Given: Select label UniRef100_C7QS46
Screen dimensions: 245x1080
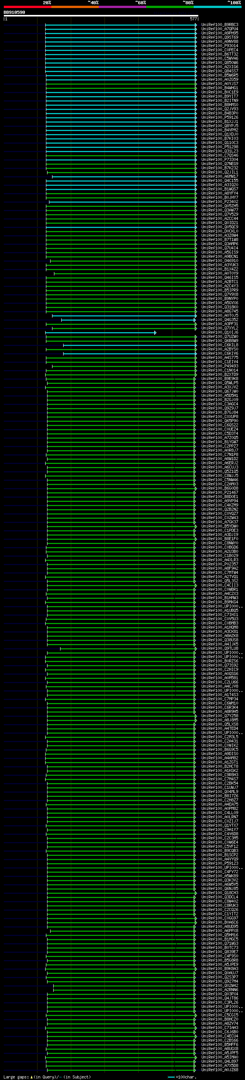Looking at the screenshot, I should pyautogui.click(x=220, y=155).
